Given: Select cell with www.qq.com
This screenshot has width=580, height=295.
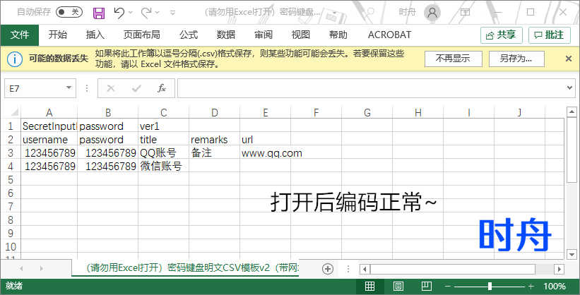Looking at the screenshot, I should tap(265, 152).
